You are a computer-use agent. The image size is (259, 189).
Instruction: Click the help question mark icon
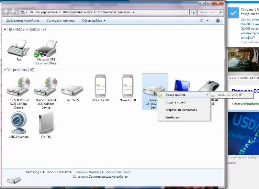click(x=218, y=20)
